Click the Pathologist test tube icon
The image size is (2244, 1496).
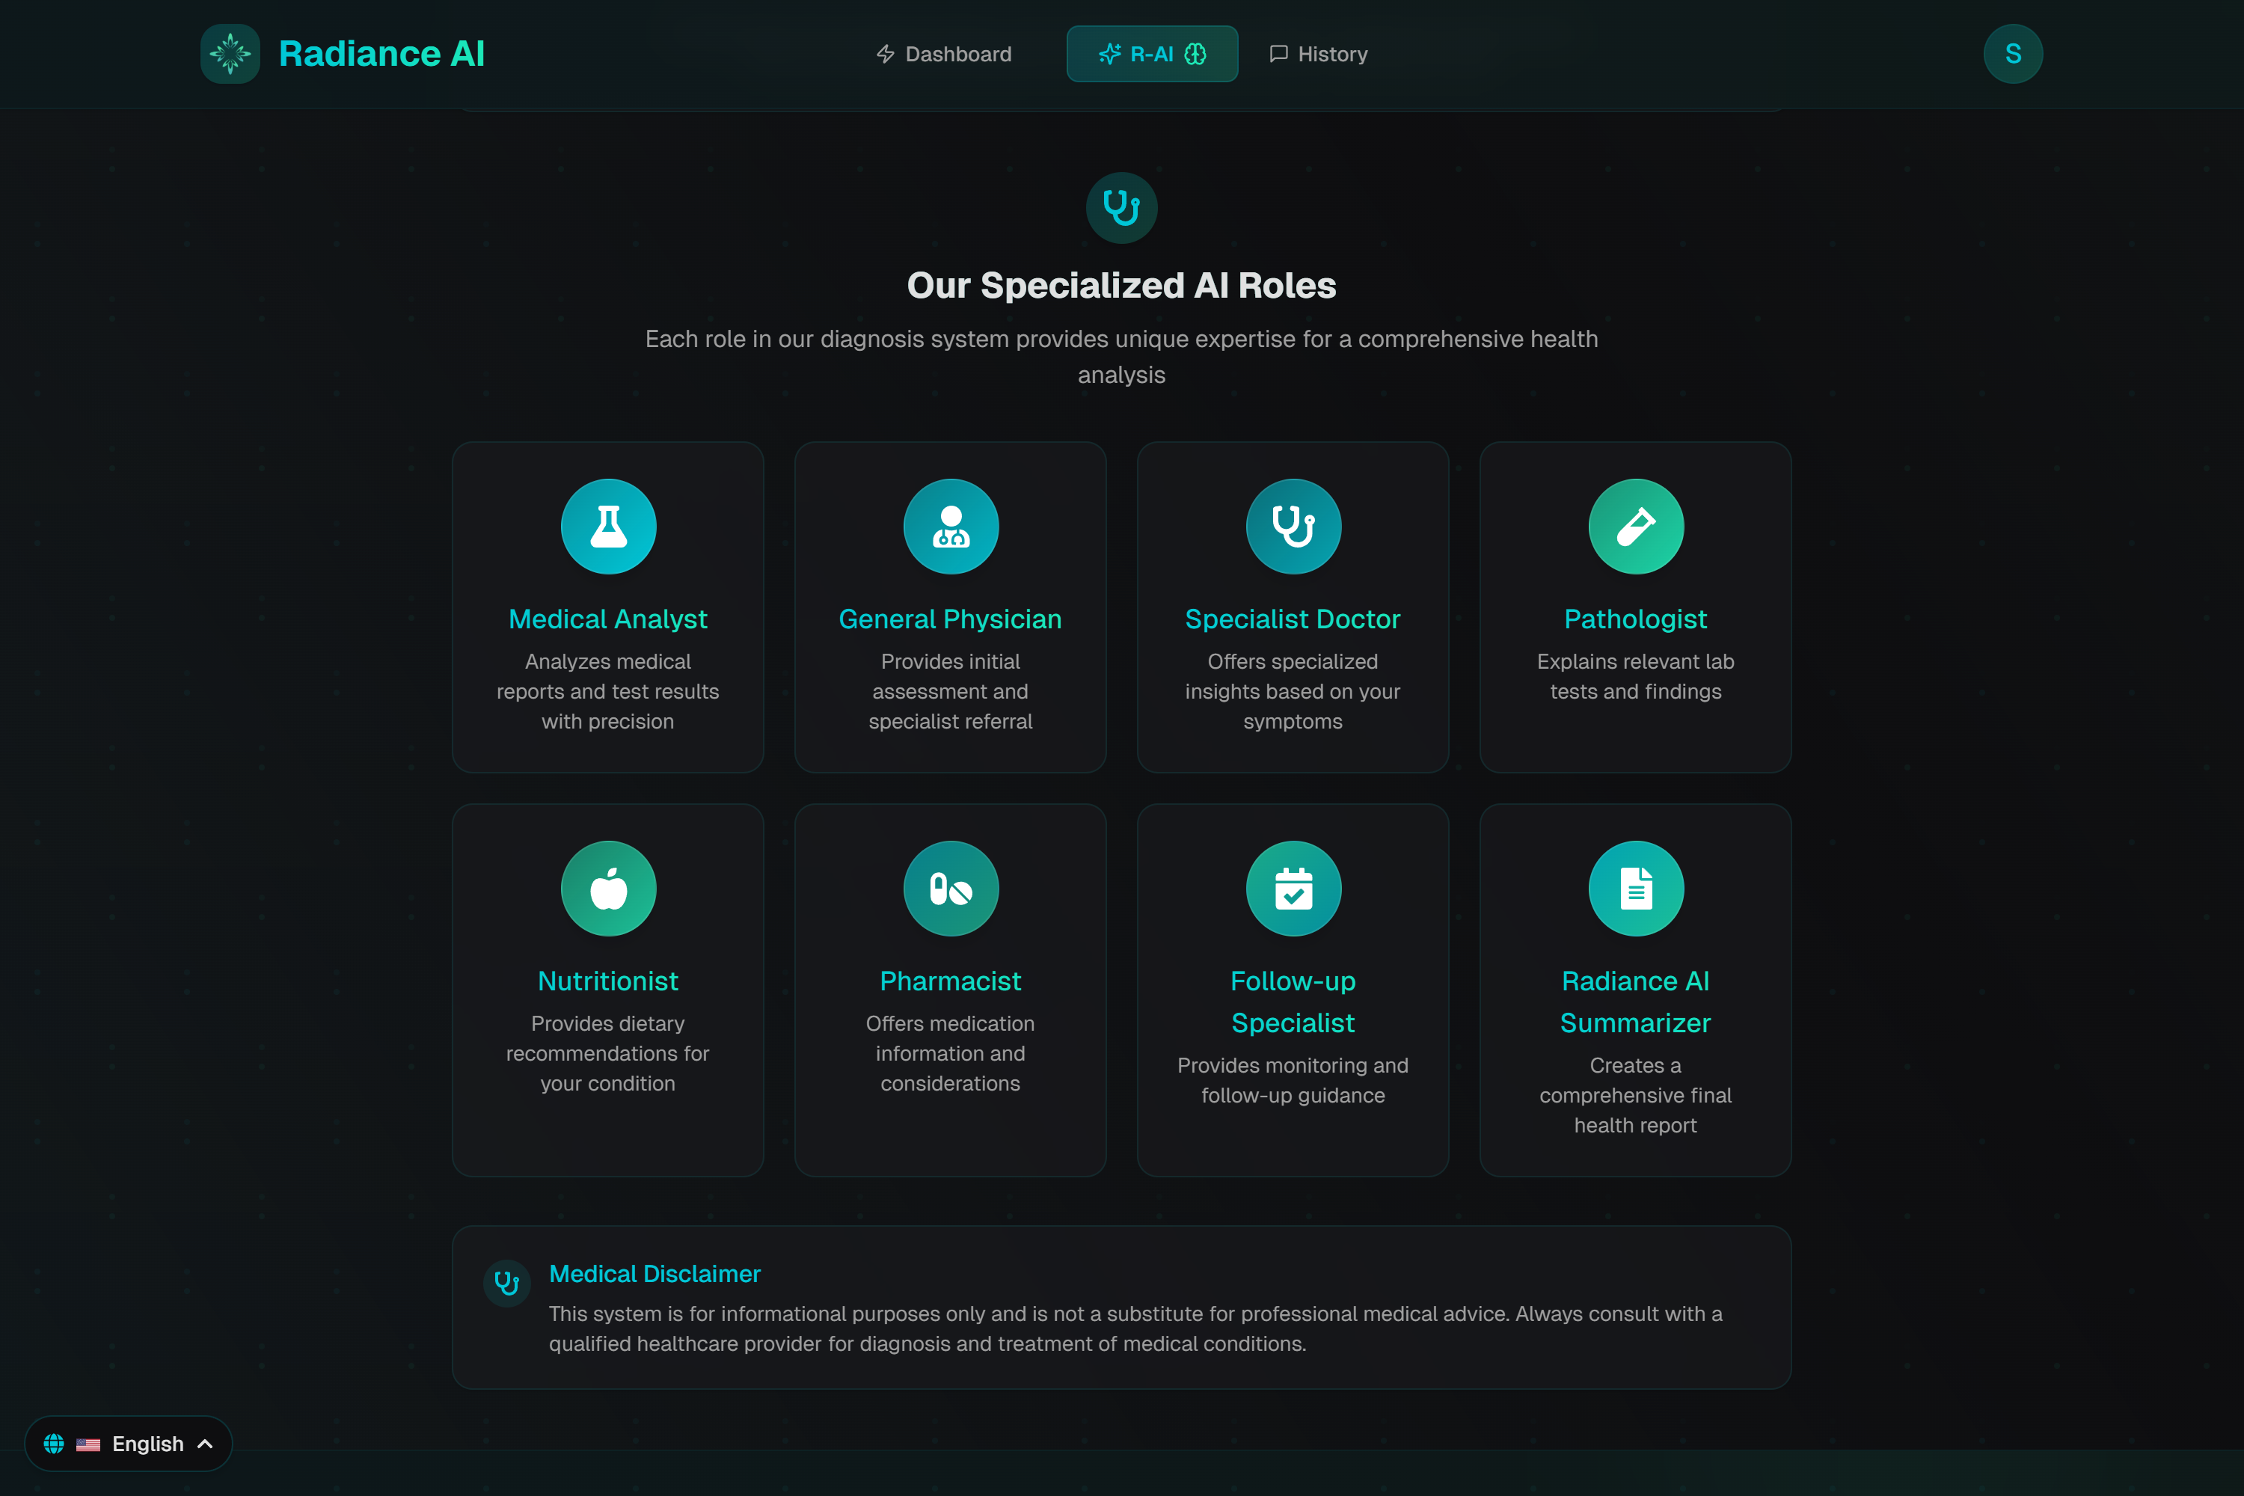[1635, 527]
